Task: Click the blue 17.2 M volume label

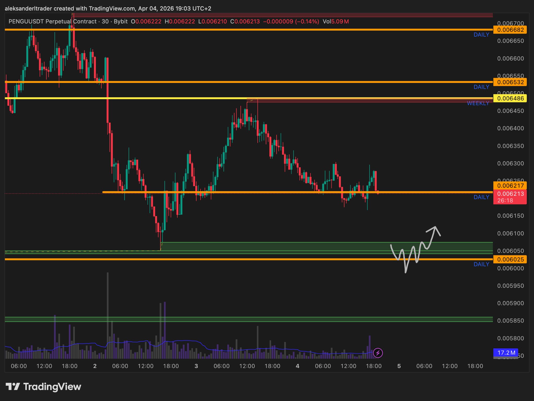Action: click(506, 353)
